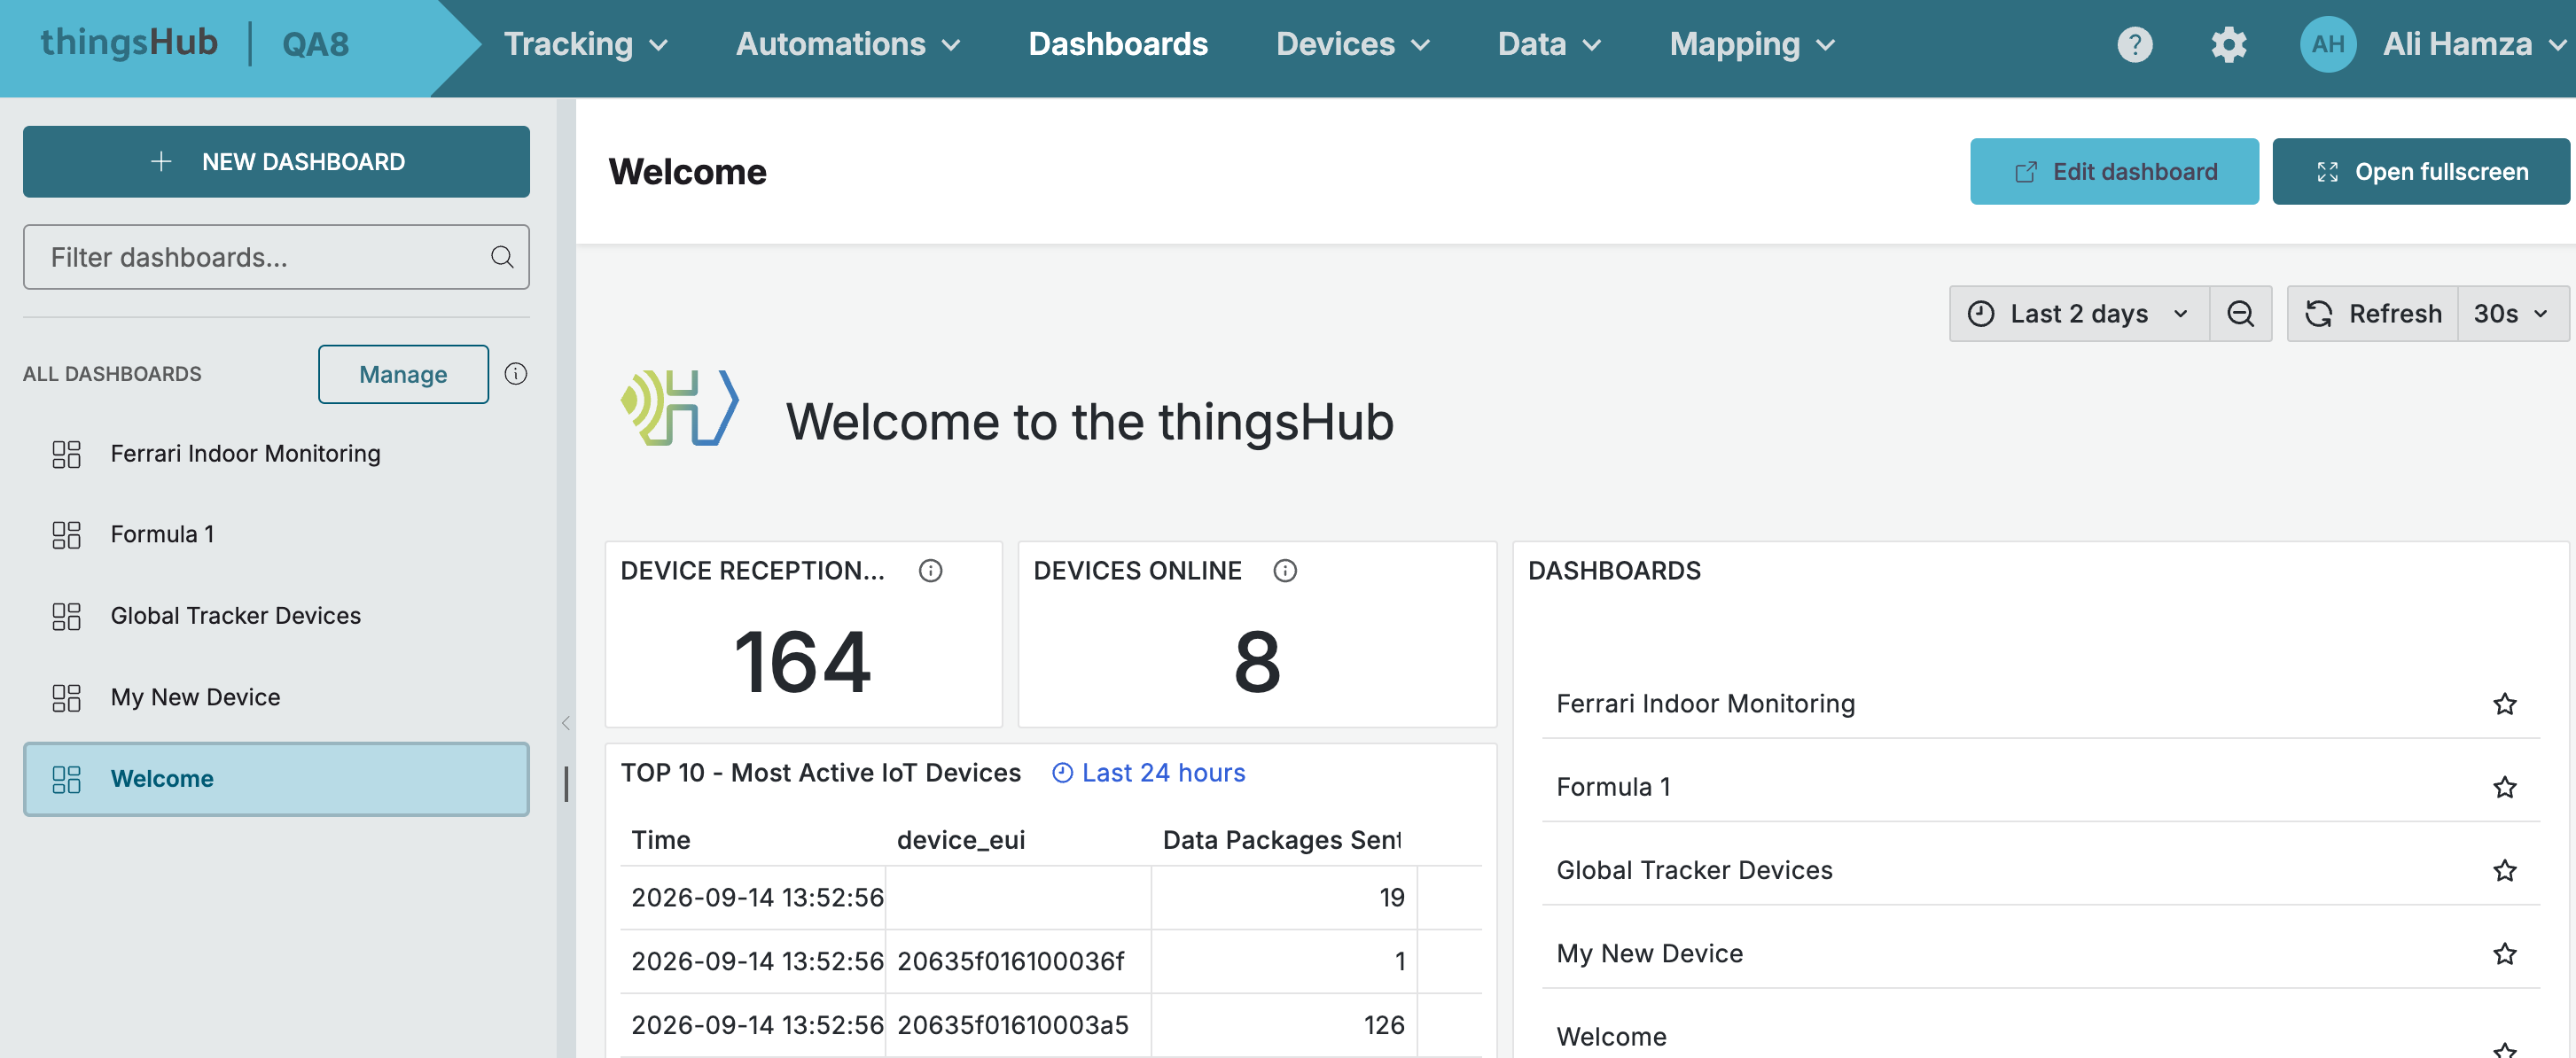Open Global Tracker Devices in Dashboards panel
This screenshot has height=1058, width=2576.
tap(1694, 870)
